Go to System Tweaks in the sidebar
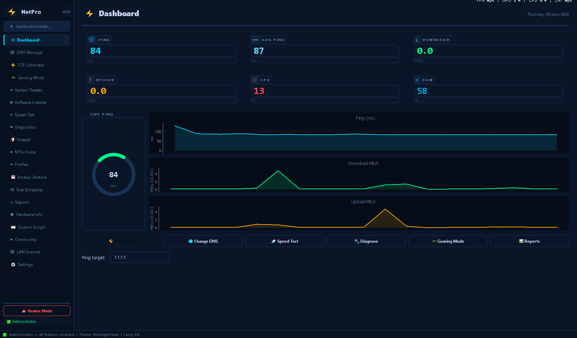 [x=37, y=90]
